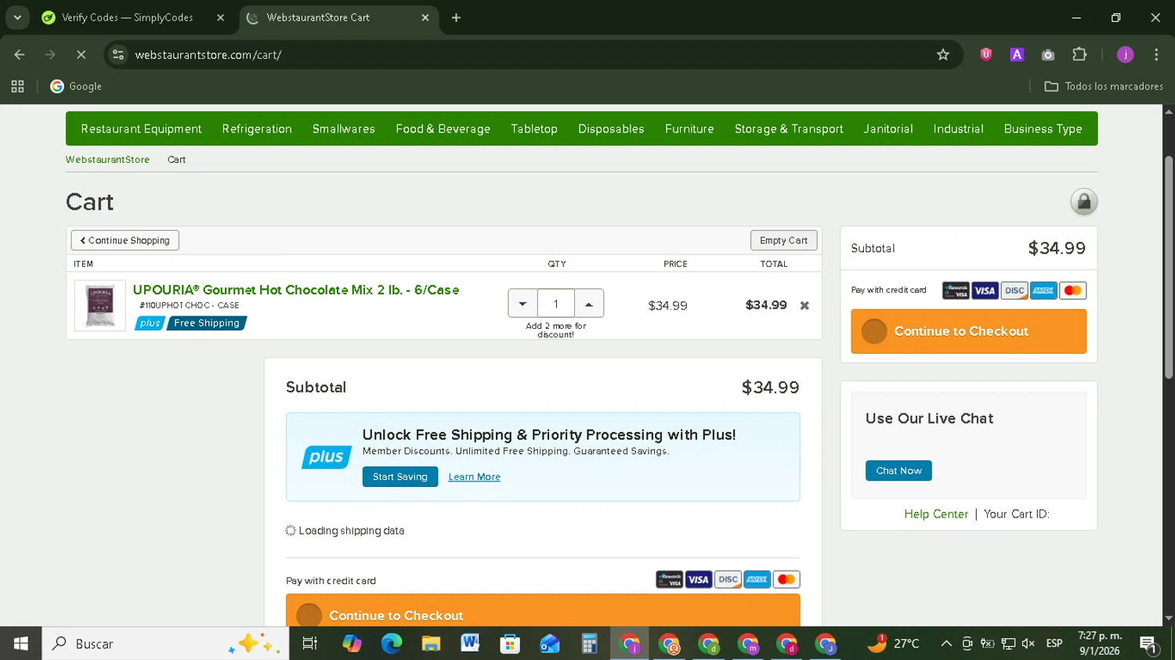Image resolution: width=1175 pixels, height=660 pixels.
Task: Open the bookmarks apps grid icon
Action: (x=17, y=86)
